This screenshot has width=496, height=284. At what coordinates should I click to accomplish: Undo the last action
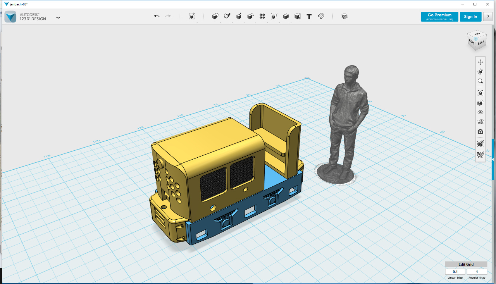click(x=157, y=16)
